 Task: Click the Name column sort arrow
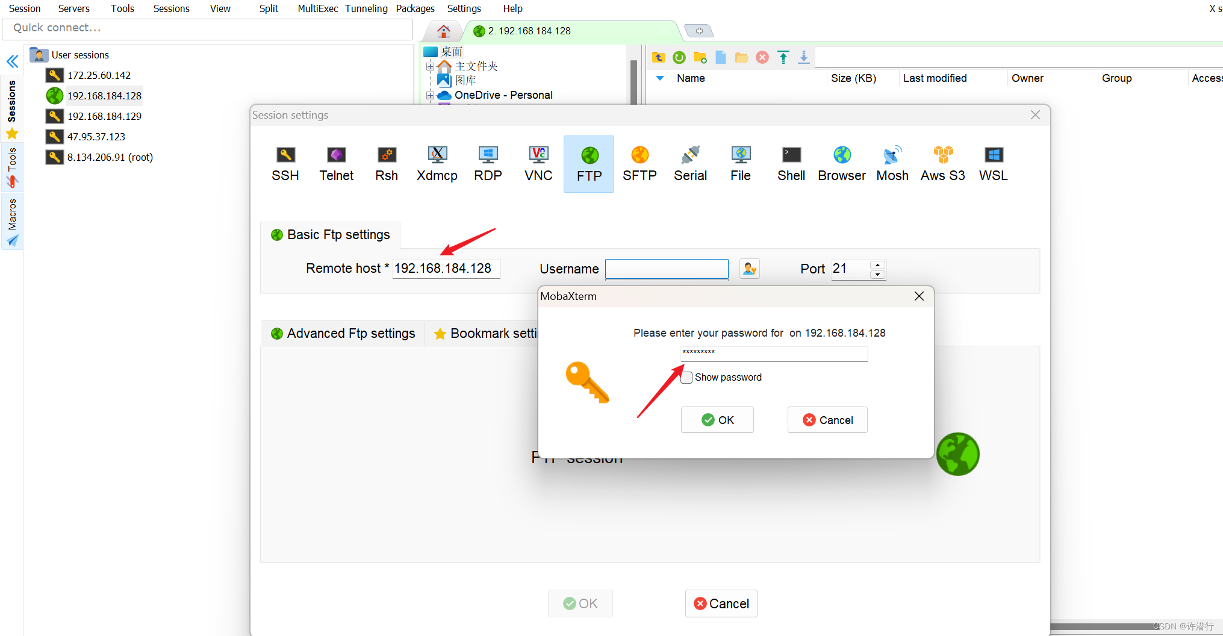coord(660,78)
